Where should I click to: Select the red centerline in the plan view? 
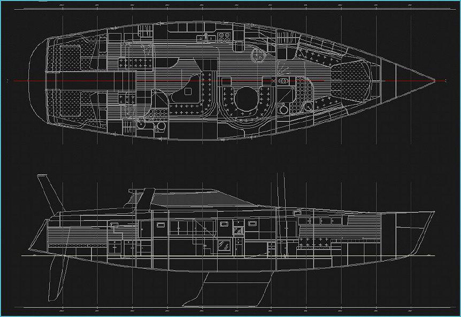point(229,81)
